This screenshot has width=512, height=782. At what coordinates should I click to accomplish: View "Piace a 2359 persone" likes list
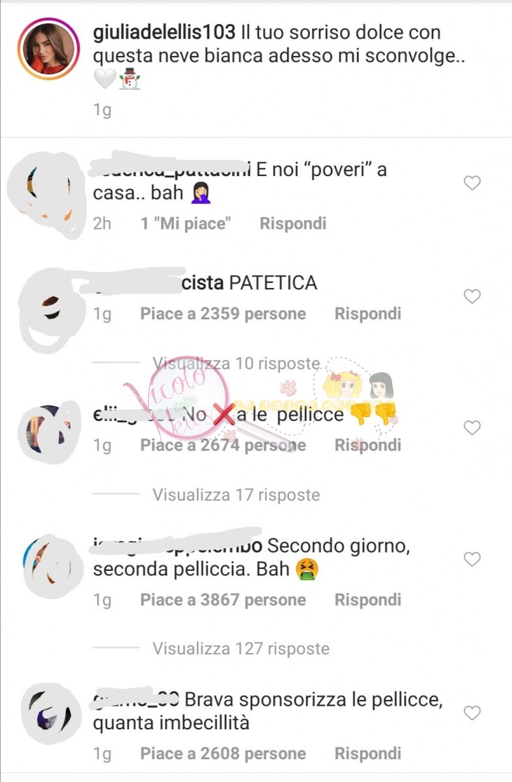[223, 313]
